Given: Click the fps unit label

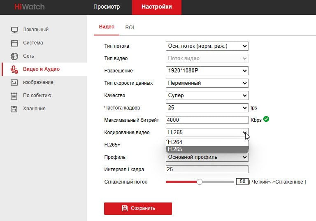Looking at the screenshot, I should click(254, 108).
